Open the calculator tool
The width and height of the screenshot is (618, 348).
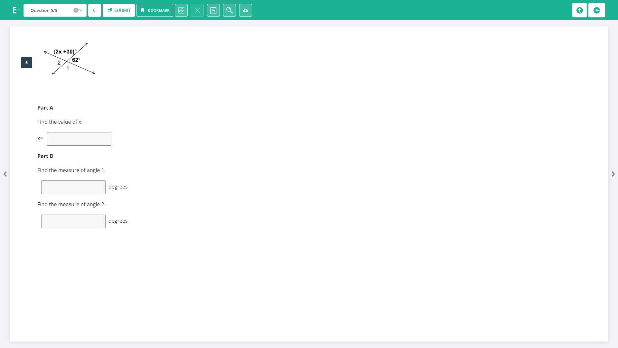tap(181, 10)
